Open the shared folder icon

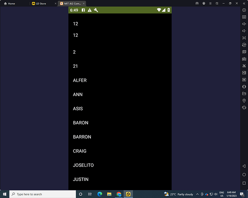click(x=244, y=93)
